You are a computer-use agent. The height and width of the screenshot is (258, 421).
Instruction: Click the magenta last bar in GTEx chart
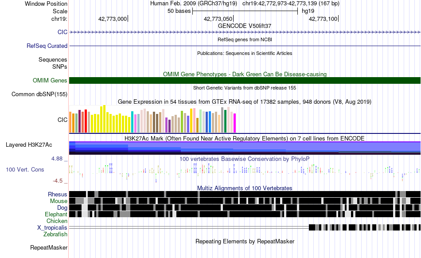coord(235,123)
